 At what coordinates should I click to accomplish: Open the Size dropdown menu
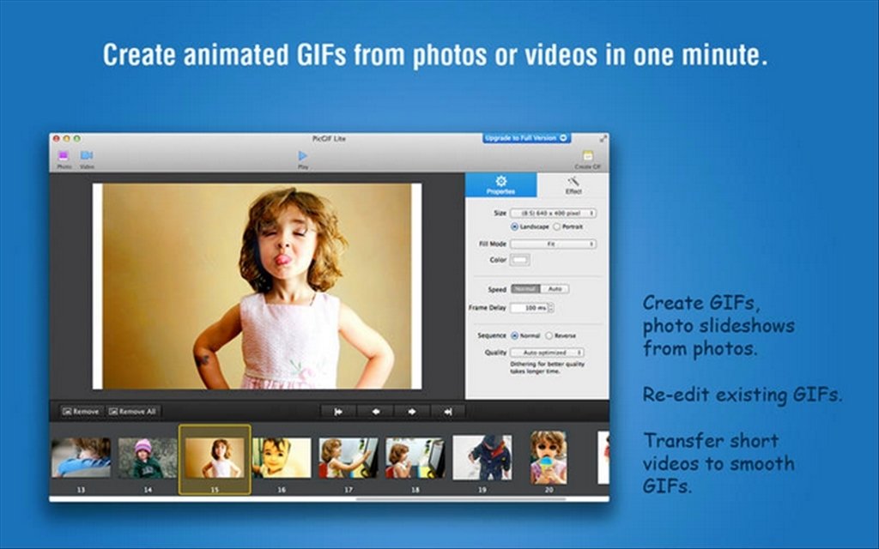pos(553,214)
